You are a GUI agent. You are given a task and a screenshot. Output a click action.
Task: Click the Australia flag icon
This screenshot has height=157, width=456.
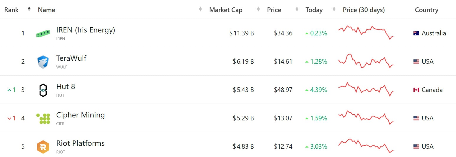click(x=416, y=33)
